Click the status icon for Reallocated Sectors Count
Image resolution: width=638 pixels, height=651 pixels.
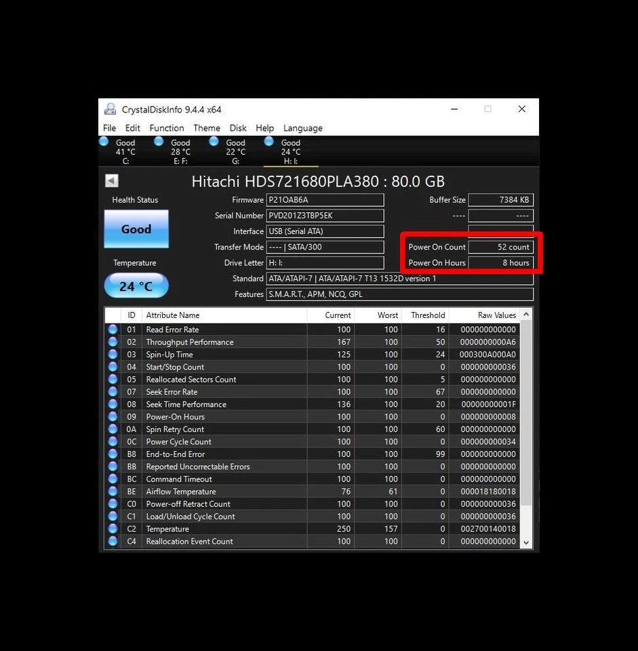coord(113,379)
